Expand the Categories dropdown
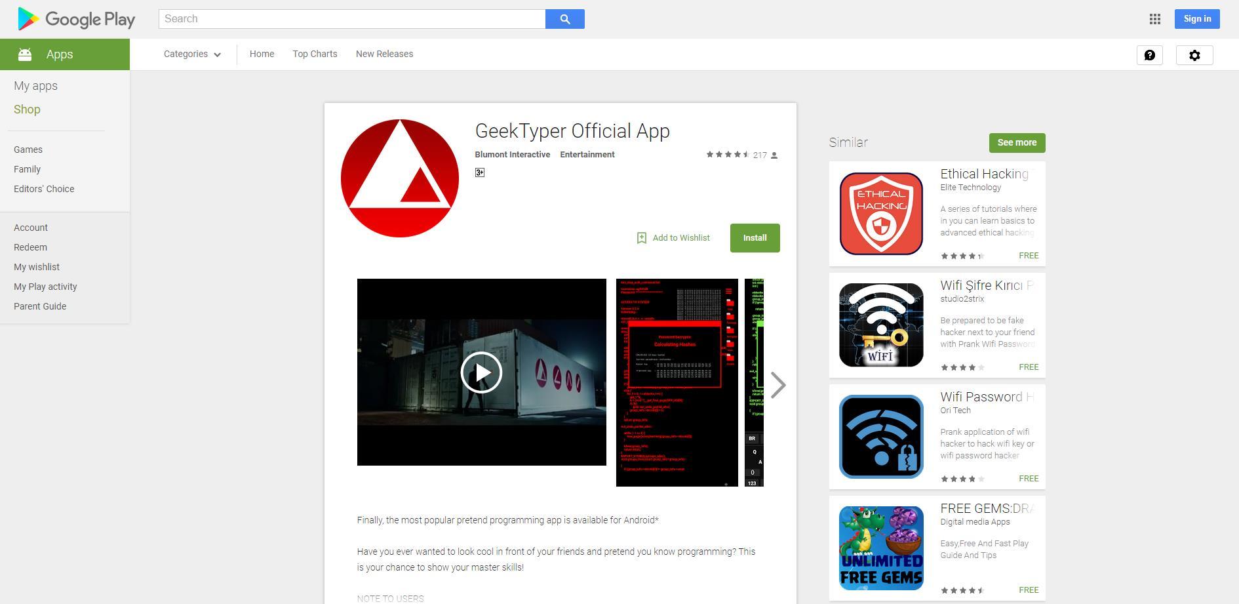The height and width of the screenshot is (604, 1239). point(192,54)
